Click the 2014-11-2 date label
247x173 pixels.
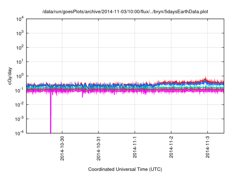pyautogui.click(x=171, y=147)
